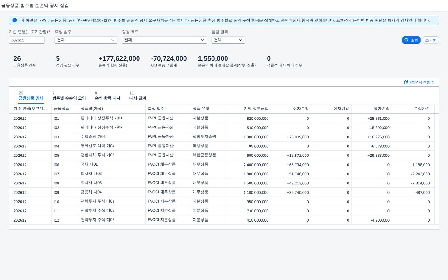Switch to the 범주별 순손익 요약 tab
Viewport: 448px width, 280px height.
click(x=69, y=96)
